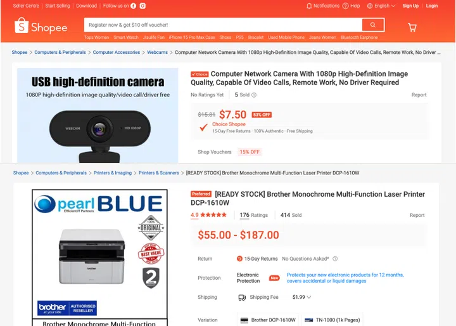Open the Seller Centre link
Image resolution: width=456 pixels, height=326 pixels.
tap(26, 6)
